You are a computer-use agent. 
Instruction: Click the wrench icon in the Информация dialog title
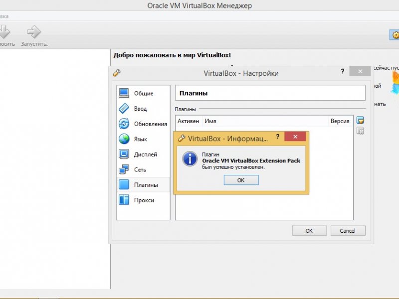(x=182, y=139)
